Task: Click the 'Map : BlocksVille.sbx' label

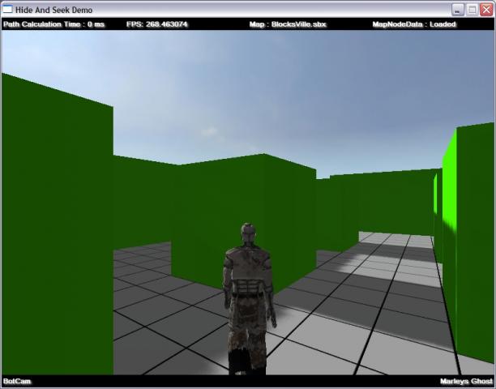Action: pos(288,24)
